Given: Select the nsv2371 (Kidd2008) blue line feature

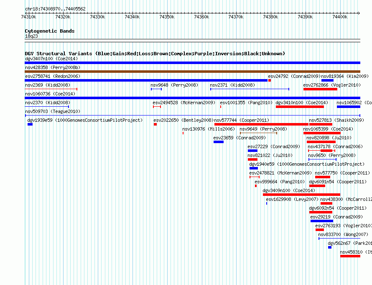Looking at the screenshot, I should (x=250, y=89).
